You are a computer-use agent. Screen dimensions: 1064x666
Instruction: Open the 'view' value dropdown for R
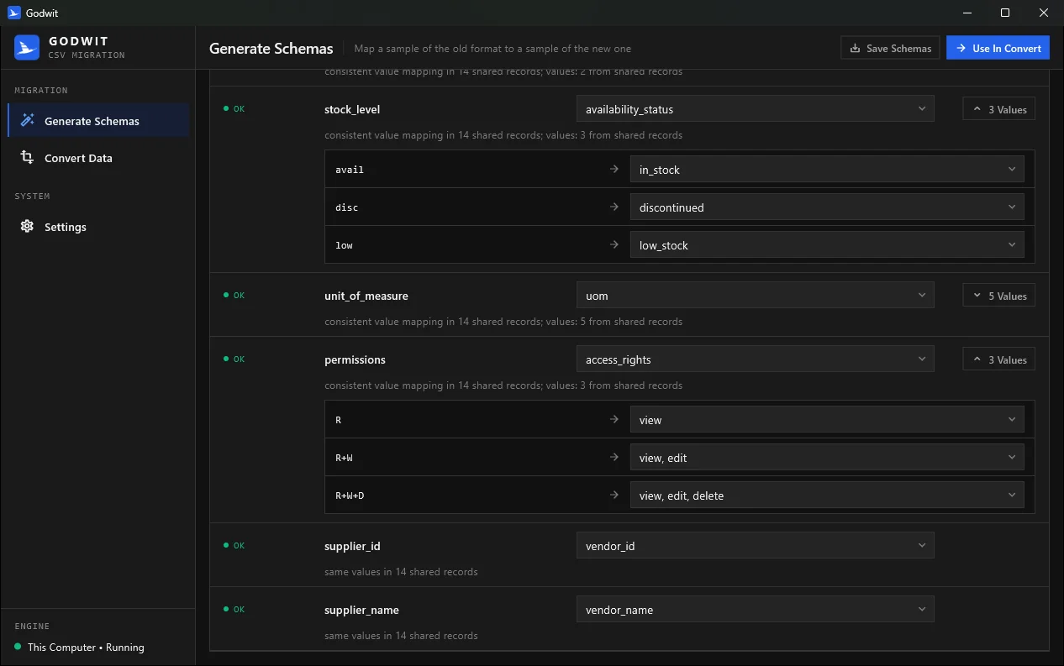pos(827,420)
